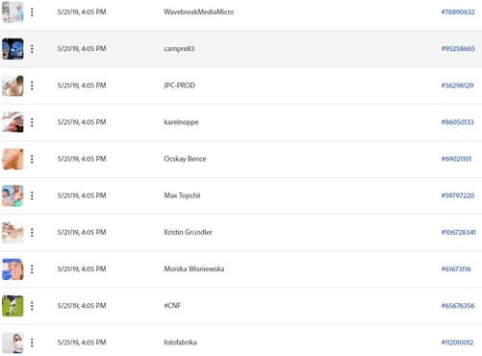Open the fotofabrika row's kebab menu
The image size is (482, 356).
click(32, 343)
